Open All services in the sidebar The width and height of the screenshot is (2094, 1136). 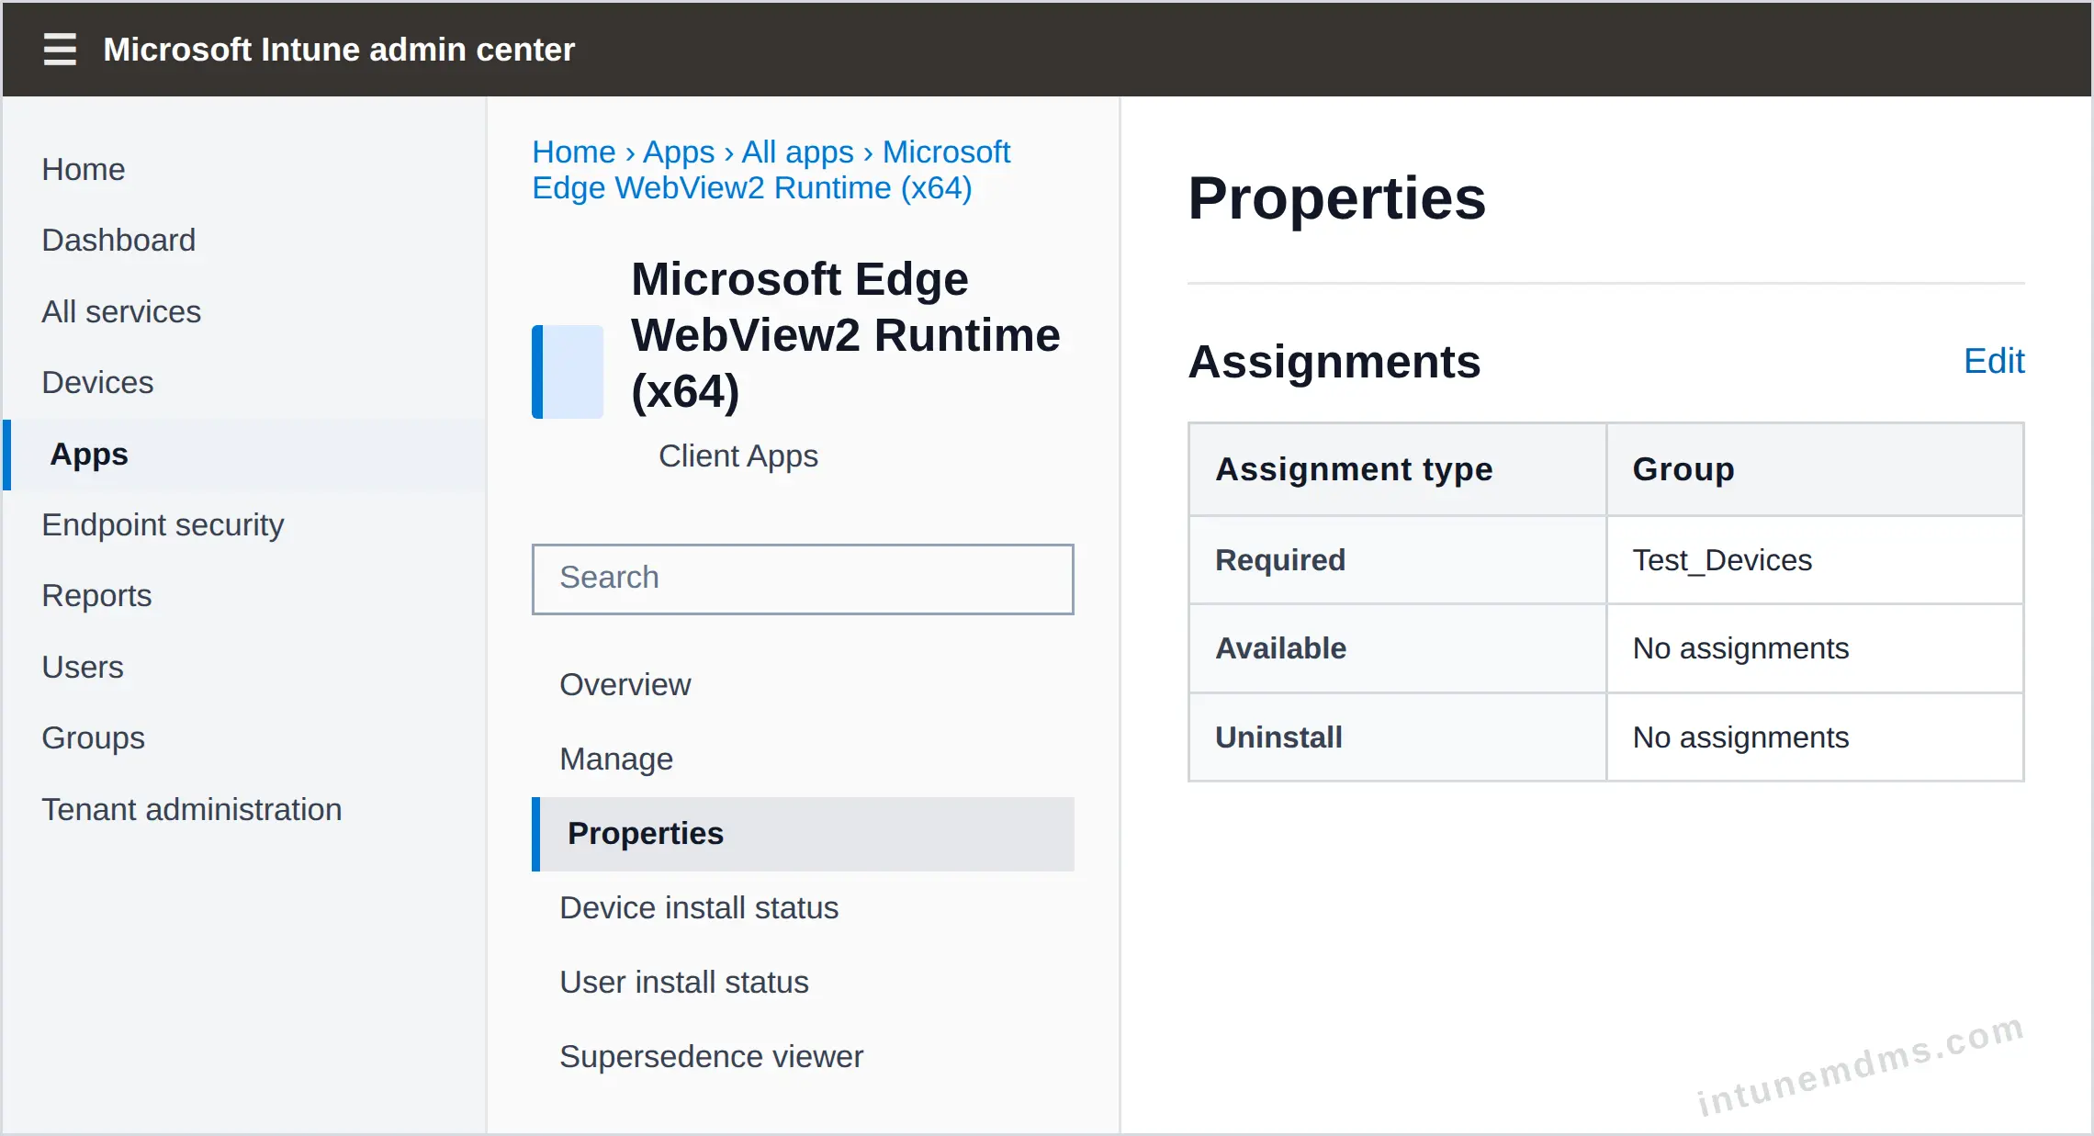coord(121,311)
